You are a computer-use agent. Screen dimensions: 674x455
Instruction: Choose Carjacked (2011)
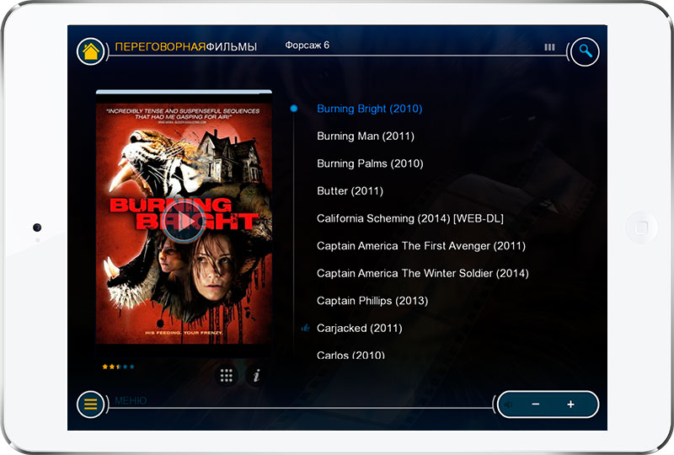point(360,328)
